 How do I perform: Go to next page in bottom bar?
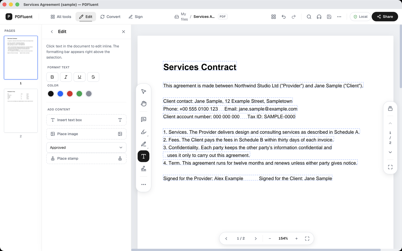tap(256, 238)
